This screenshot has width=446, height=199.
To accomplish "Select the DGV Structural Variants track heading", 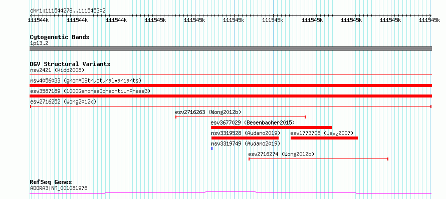I will click(x=70, y=64).
